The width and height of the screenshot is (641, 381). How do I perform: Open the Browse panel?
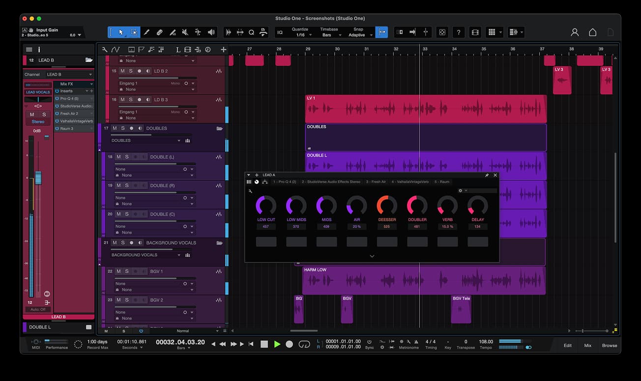[610, 345]
